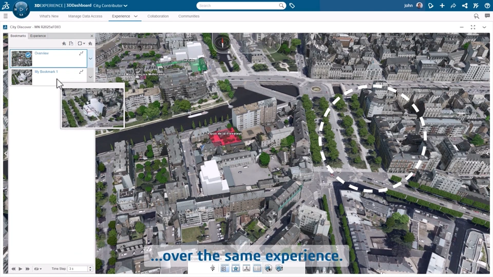Open the network share icon
Image resolution: width=493 pixels, height=277 pixels.
coord(465,6)
